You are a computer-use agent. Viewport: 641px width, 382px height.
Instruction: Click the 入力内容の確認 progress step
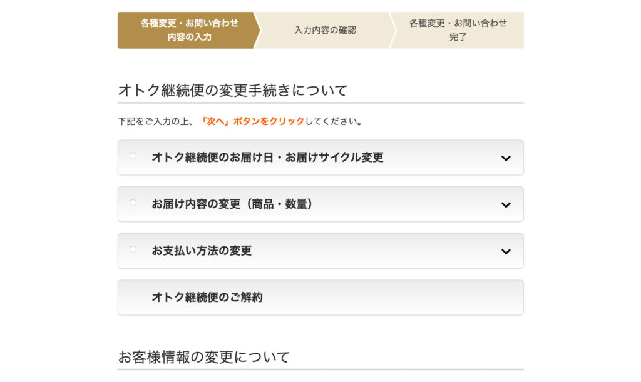(326, 30)
